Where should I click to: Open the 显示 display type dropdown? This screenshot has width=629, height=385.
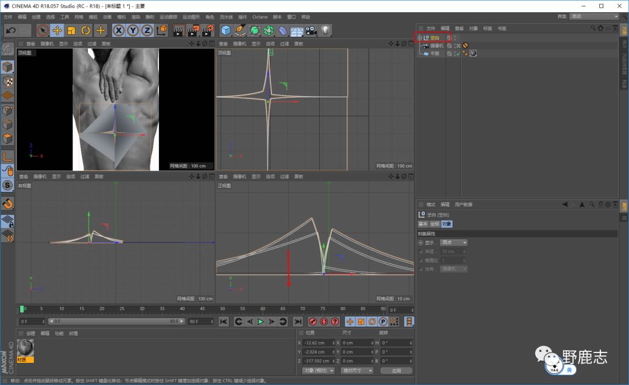tap(454, 243)
